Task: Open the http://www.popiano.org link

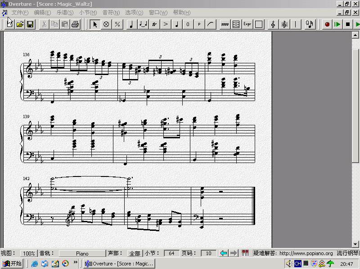Action: pyautogui.click(x=306, y=253)
